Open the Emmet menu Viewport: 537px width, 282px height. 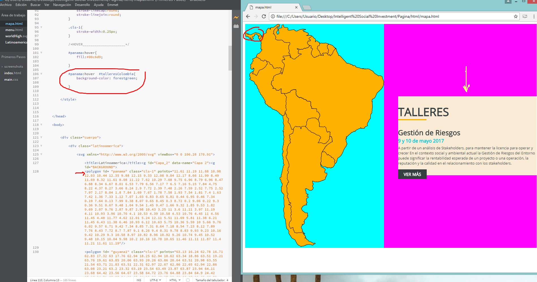point(113,5)
